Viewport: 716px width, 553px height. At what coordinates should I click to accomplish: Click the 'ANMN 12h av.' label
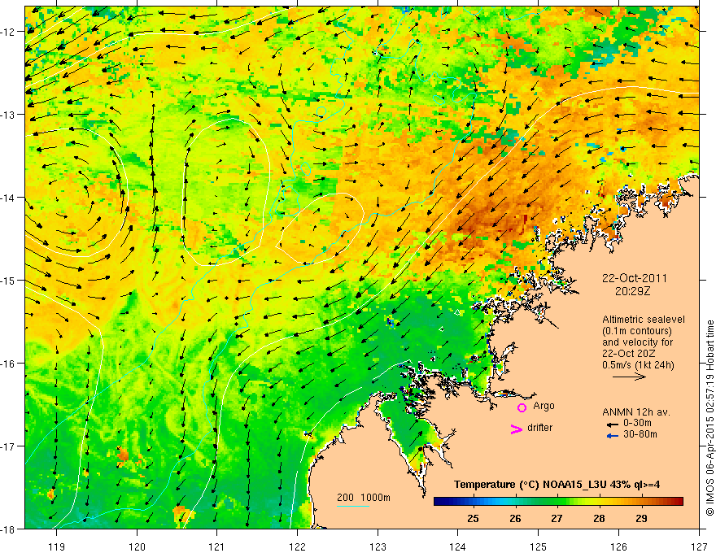point(636,412)
